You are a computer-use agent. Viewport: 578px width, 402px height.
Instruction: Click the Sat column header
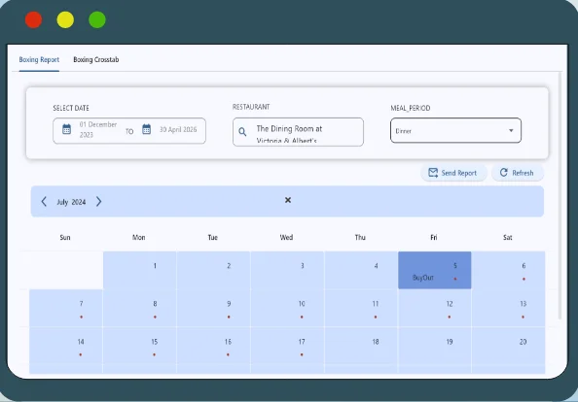508,237
